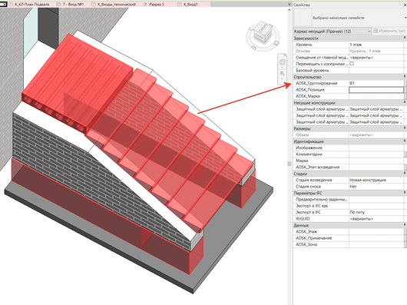
Task: Click the first Защитный слой арматуры value
Action: [376, 109]
